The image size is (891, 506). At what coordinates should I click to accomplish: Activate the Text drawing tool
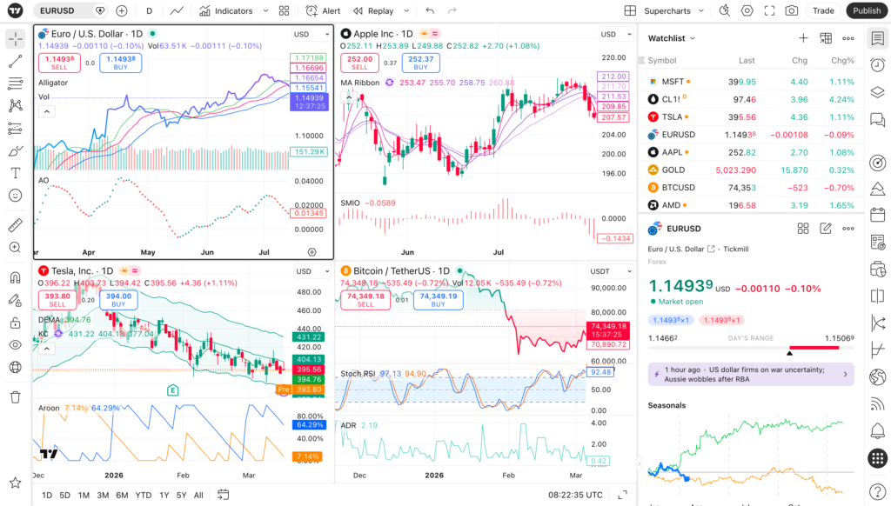point(13,173)
